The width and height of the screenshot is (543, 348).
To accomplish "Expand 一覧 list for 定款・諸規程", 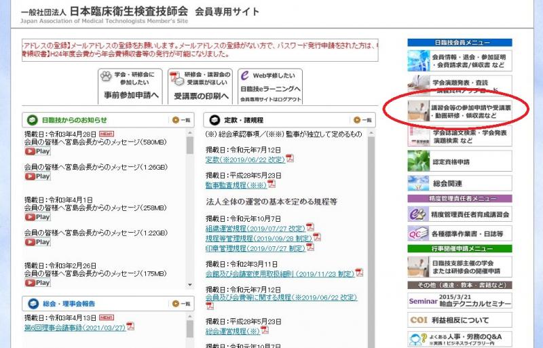I will pyautogui.click(x=362, y=120).
